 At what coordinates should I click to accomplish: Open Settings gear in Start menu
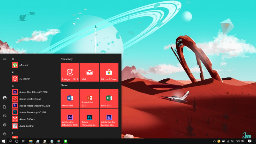(4, 125)
